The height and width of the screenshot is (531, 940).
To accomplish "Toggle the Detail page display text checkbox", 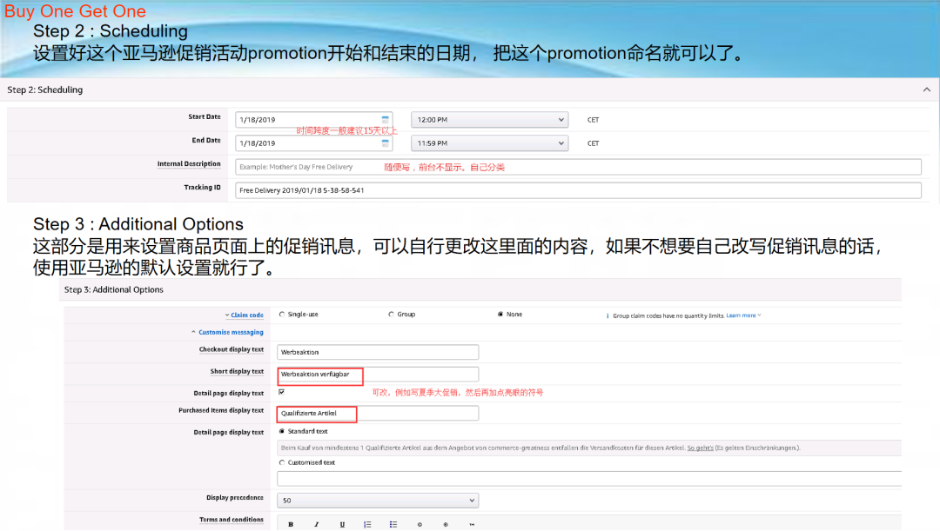I will (x=282, y=392).
